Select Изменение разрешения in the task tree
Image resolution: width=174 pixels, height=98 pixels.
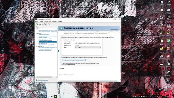point(44,35)
